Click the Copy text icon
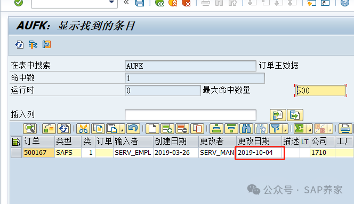The image size is (354, 204). [x=98, y=129]
